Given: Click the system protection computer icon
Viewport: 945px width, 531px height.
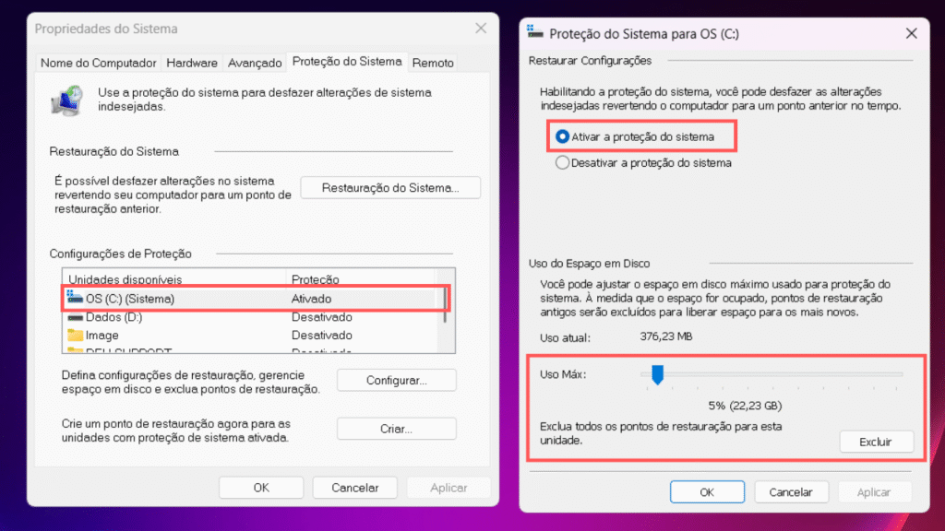Looking at the screenshot, I should point(66,100).
